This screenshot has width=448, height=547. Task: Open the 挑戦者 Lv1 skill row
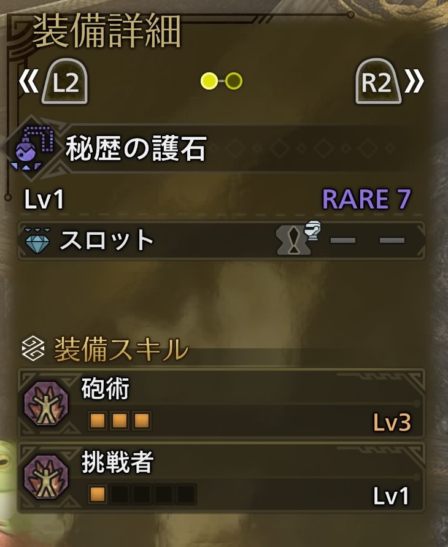(222, 477)
